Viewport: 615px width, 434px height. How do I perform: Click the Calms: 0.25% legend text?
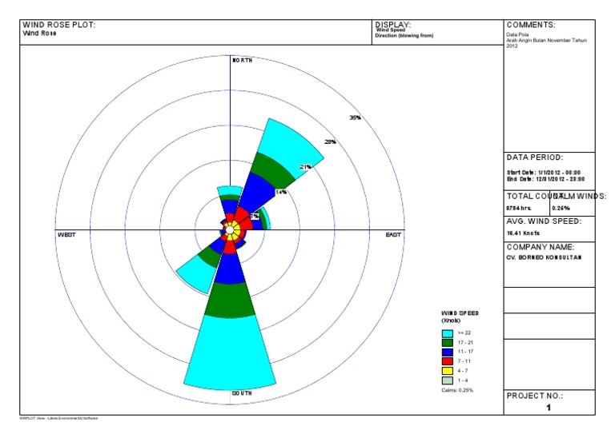pos(457,390)
